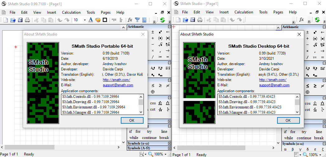Open the Tools menu in right window

click(263, 12)
